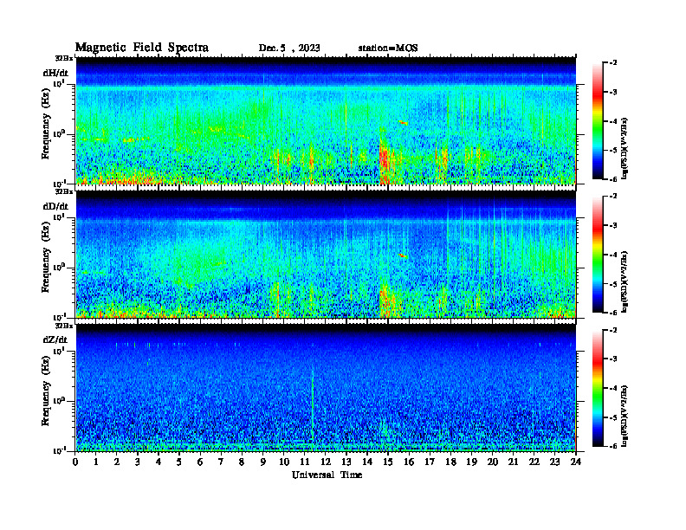This screenshot has height=530, width=686.
Task: Click hour tick label 10 on time axis
Action: (284, 462)
